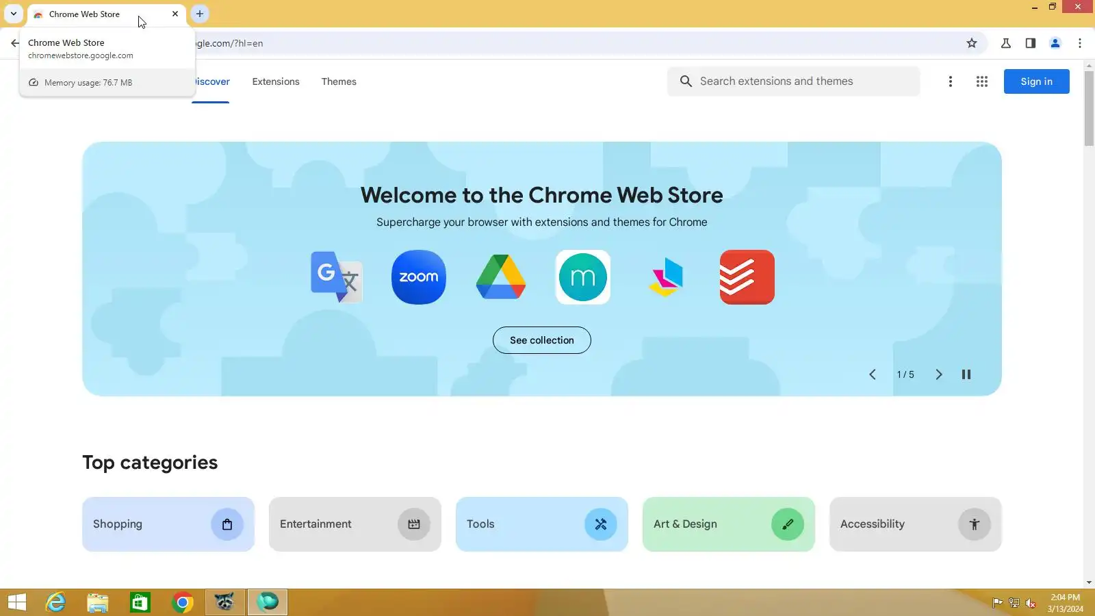This screenshot has height=616, width=1095.
Task: Click the address bar URL text
Action: 230,43
